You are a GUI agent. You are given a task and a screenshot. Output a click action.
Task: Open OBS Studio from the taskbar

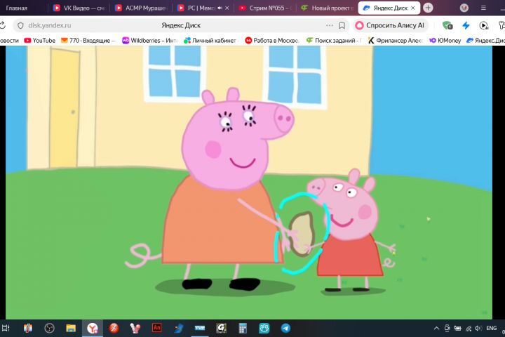point(49,329)
